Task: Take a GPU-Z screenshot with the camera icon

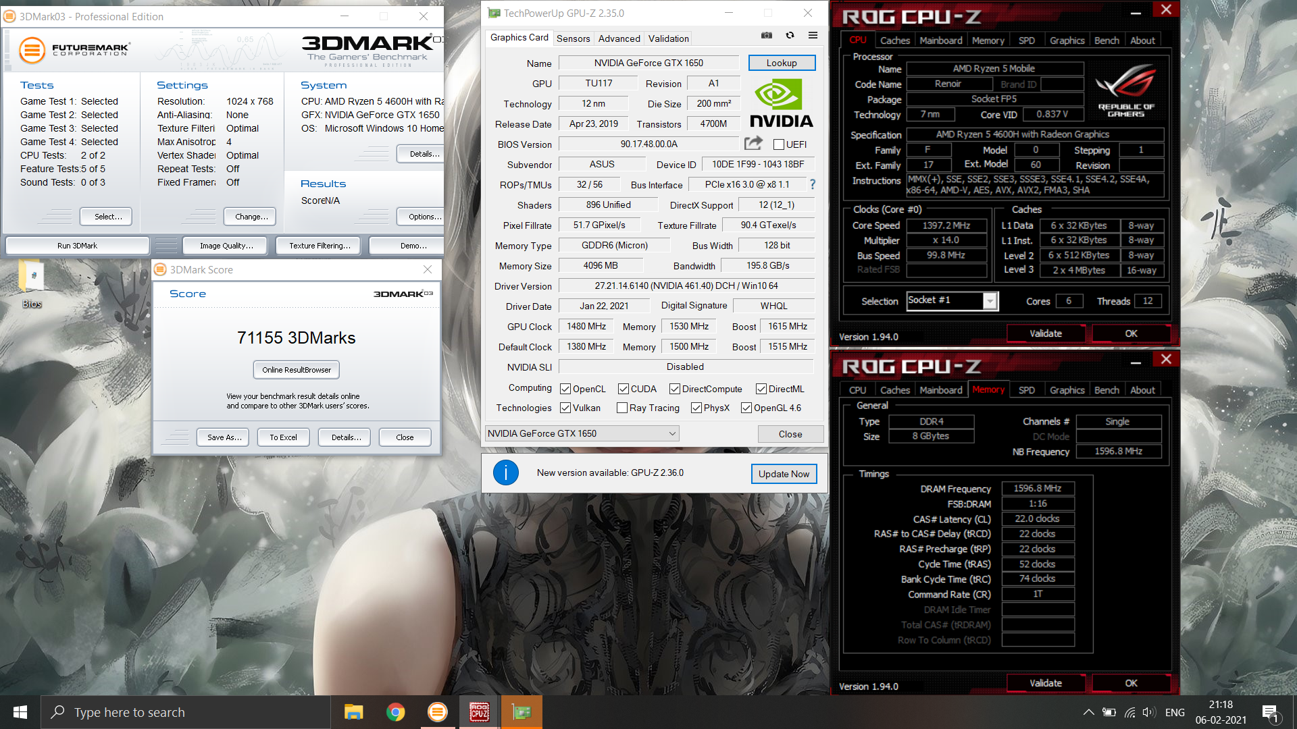Action: coord(767,36)
